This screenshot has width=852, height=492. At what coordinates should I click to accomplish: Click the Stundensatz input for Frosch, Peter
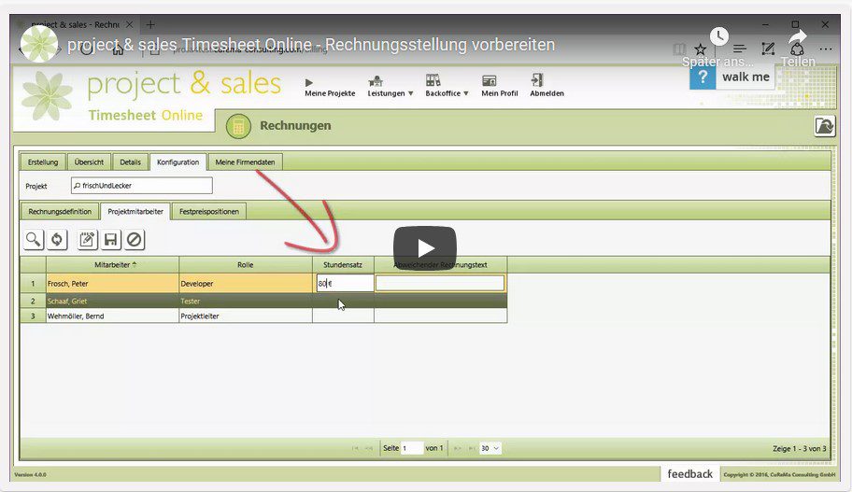point(345,283)
